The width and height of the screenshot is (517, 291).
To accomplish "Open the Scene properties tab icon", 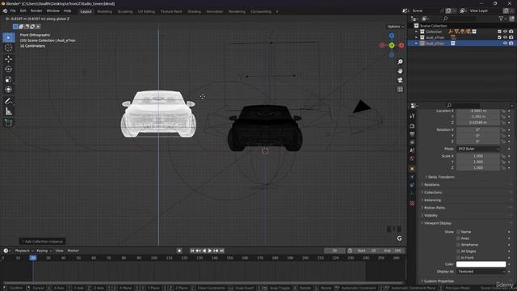I will click(412, 150).
